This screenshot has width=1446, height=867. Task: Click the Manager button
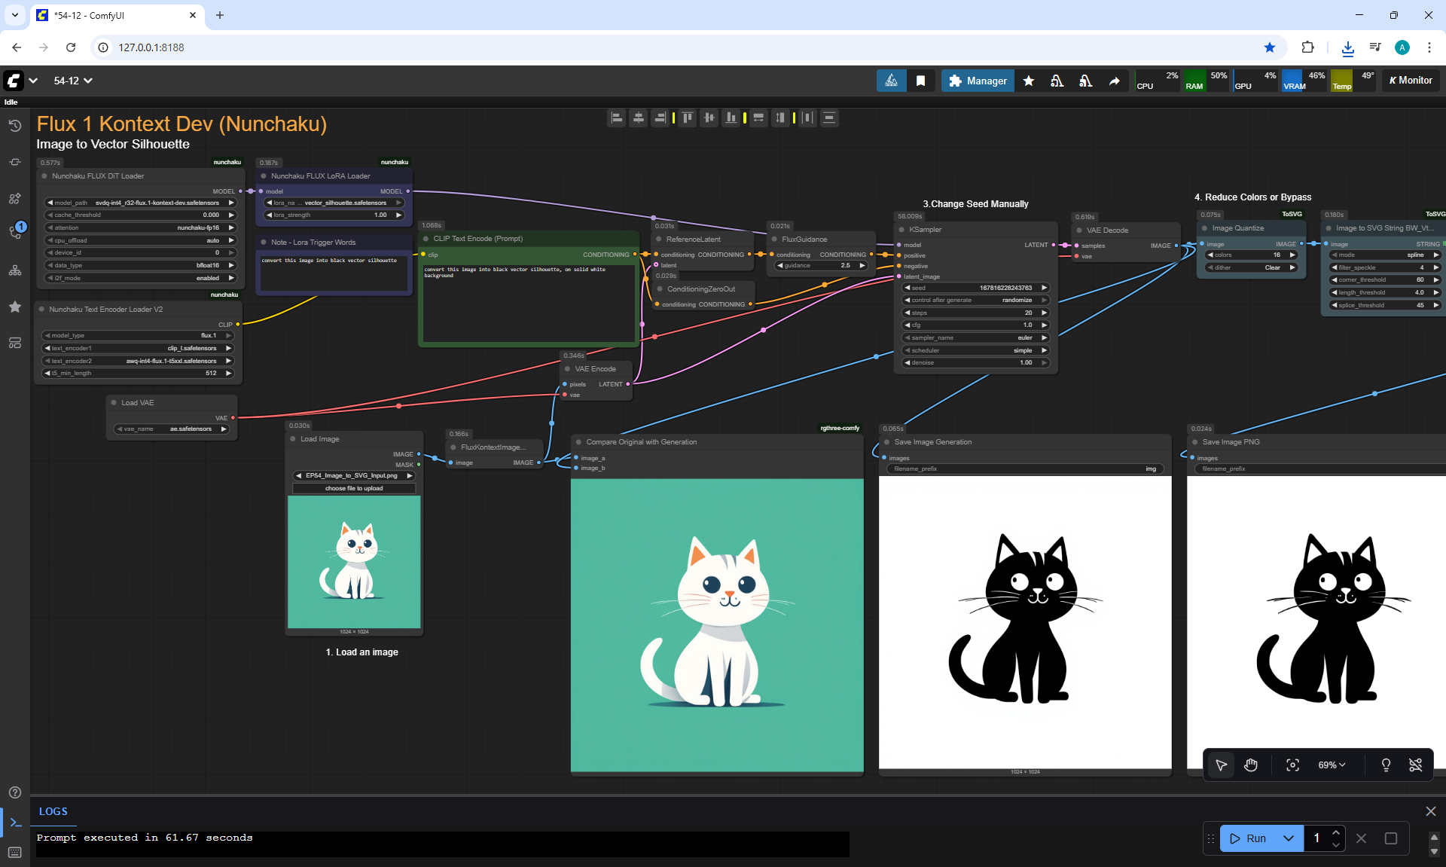click(x=978, y=81)
